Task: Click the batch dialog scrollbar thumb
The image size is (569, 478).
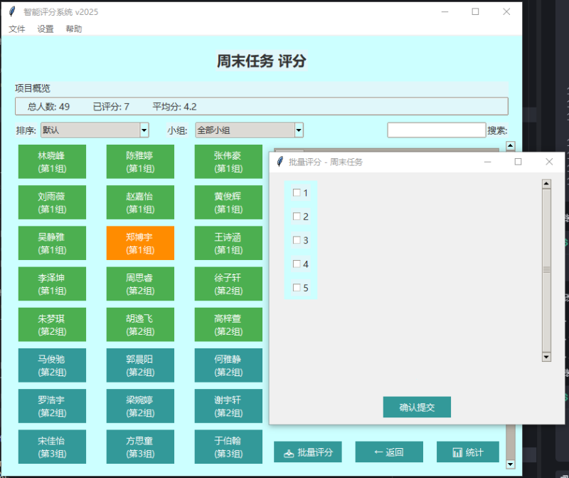Action: point(546,270)
